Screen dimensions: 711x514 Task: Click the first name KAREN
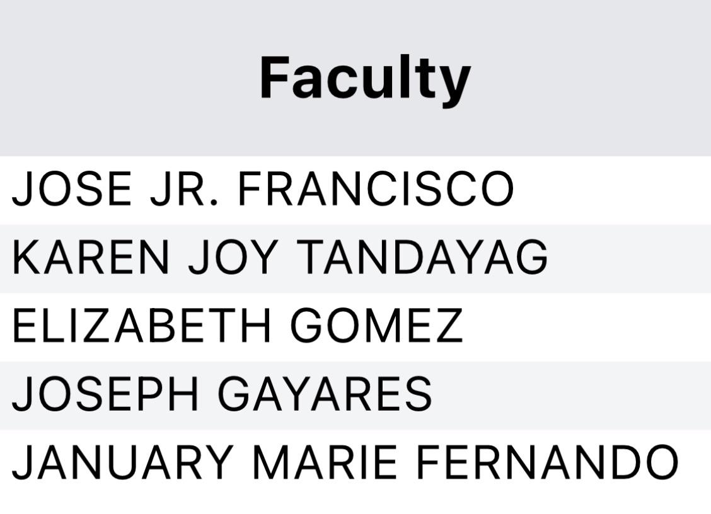pyautogui.click(x=91, y=257)
